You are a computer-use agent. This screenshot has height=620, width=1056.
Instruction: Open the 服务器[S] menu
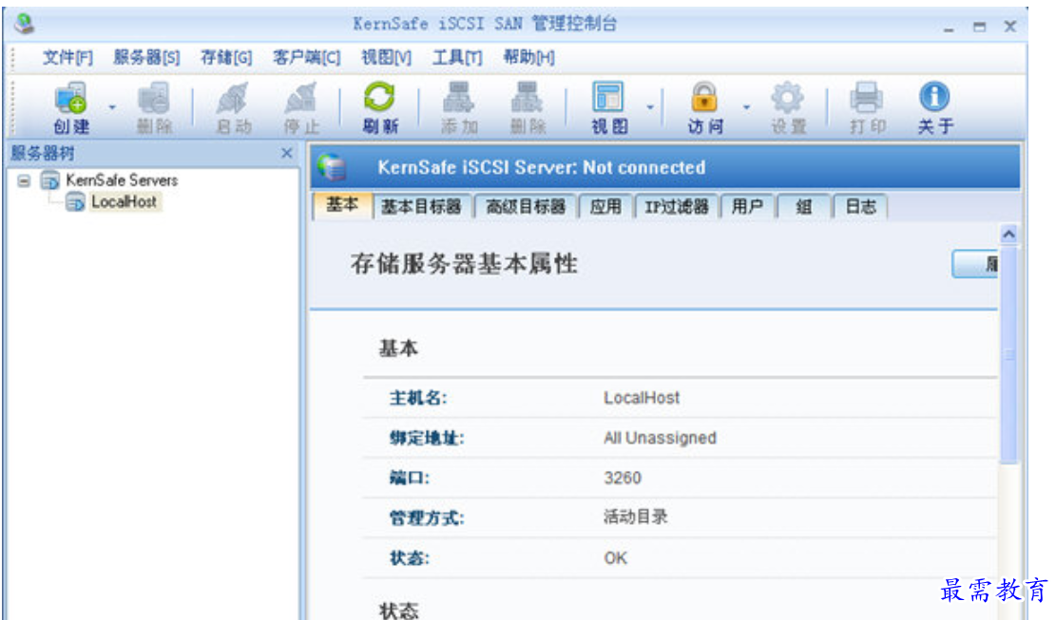(x=146, y=58)
